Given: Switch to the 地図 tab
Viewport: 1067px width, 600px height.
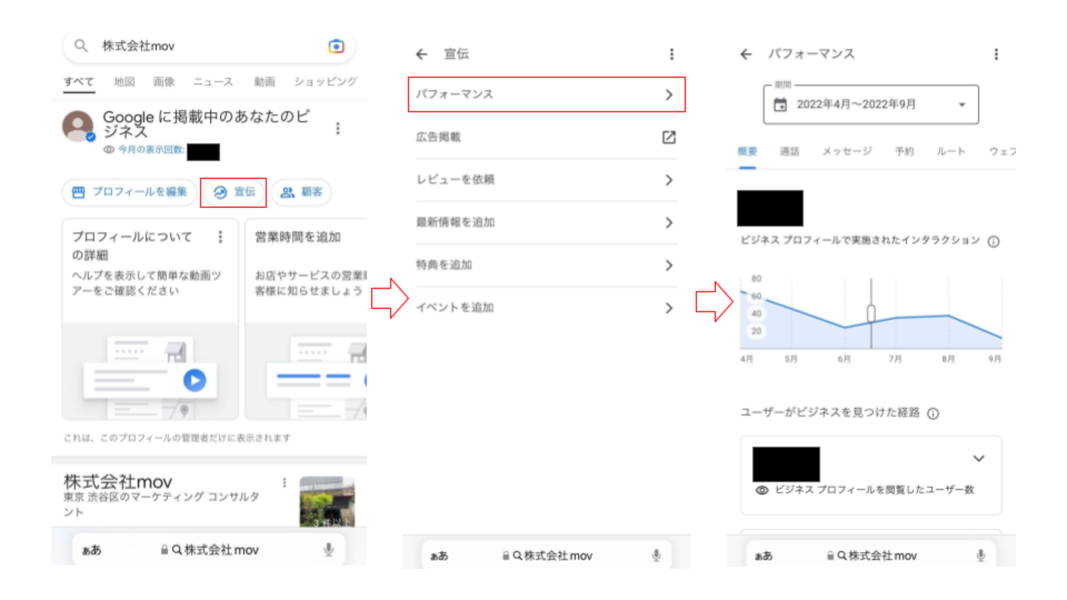Looking at the screenshot, I should click(x=124, y=82).
